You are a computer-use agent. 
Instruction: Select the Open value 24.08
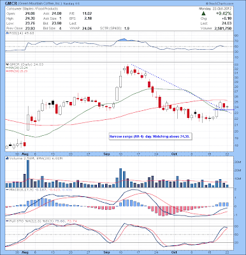(30, 13)
